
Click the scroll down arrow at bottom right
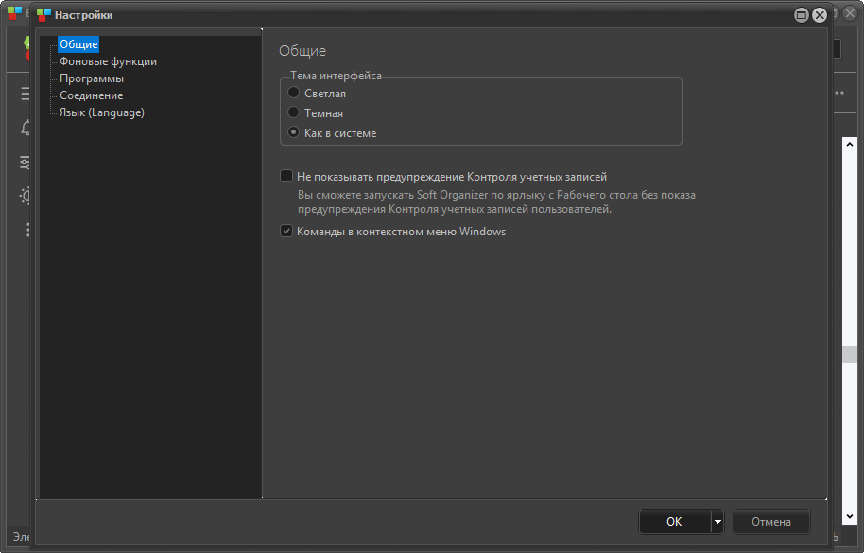click(850, 515)
